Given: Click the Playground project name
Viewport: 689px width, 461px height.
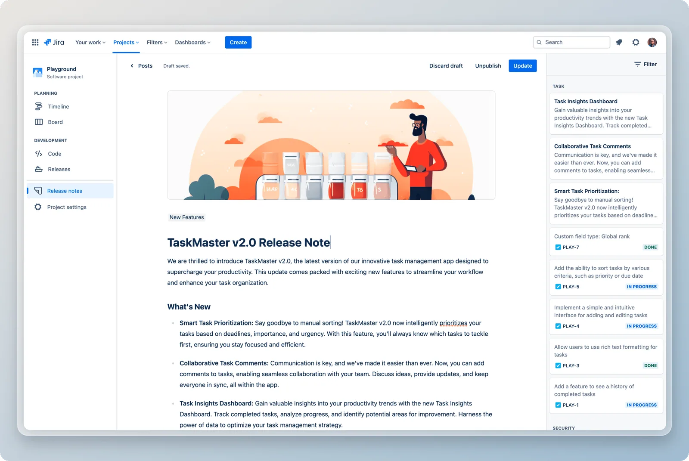Looking at the screenshot, I should [62, 69].
